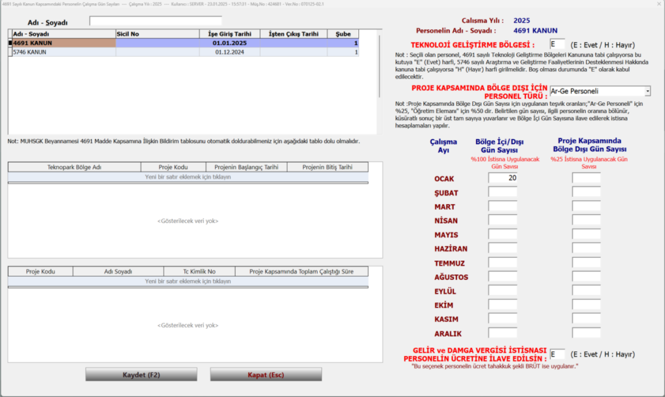Click the İşe Giriş Tarihi cell 01.12.2024
665x397 pixels.
[229, 52]
